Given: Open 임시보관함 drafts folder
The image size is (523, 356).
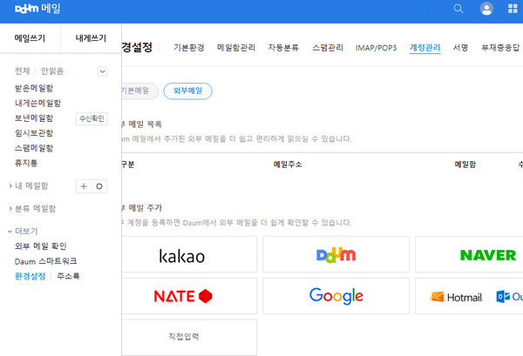Looking at the screenshot, I should point(34,133).
